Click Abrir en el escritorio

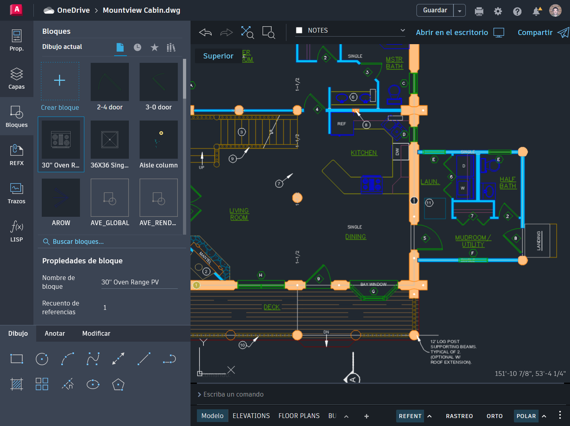(460, 33)
